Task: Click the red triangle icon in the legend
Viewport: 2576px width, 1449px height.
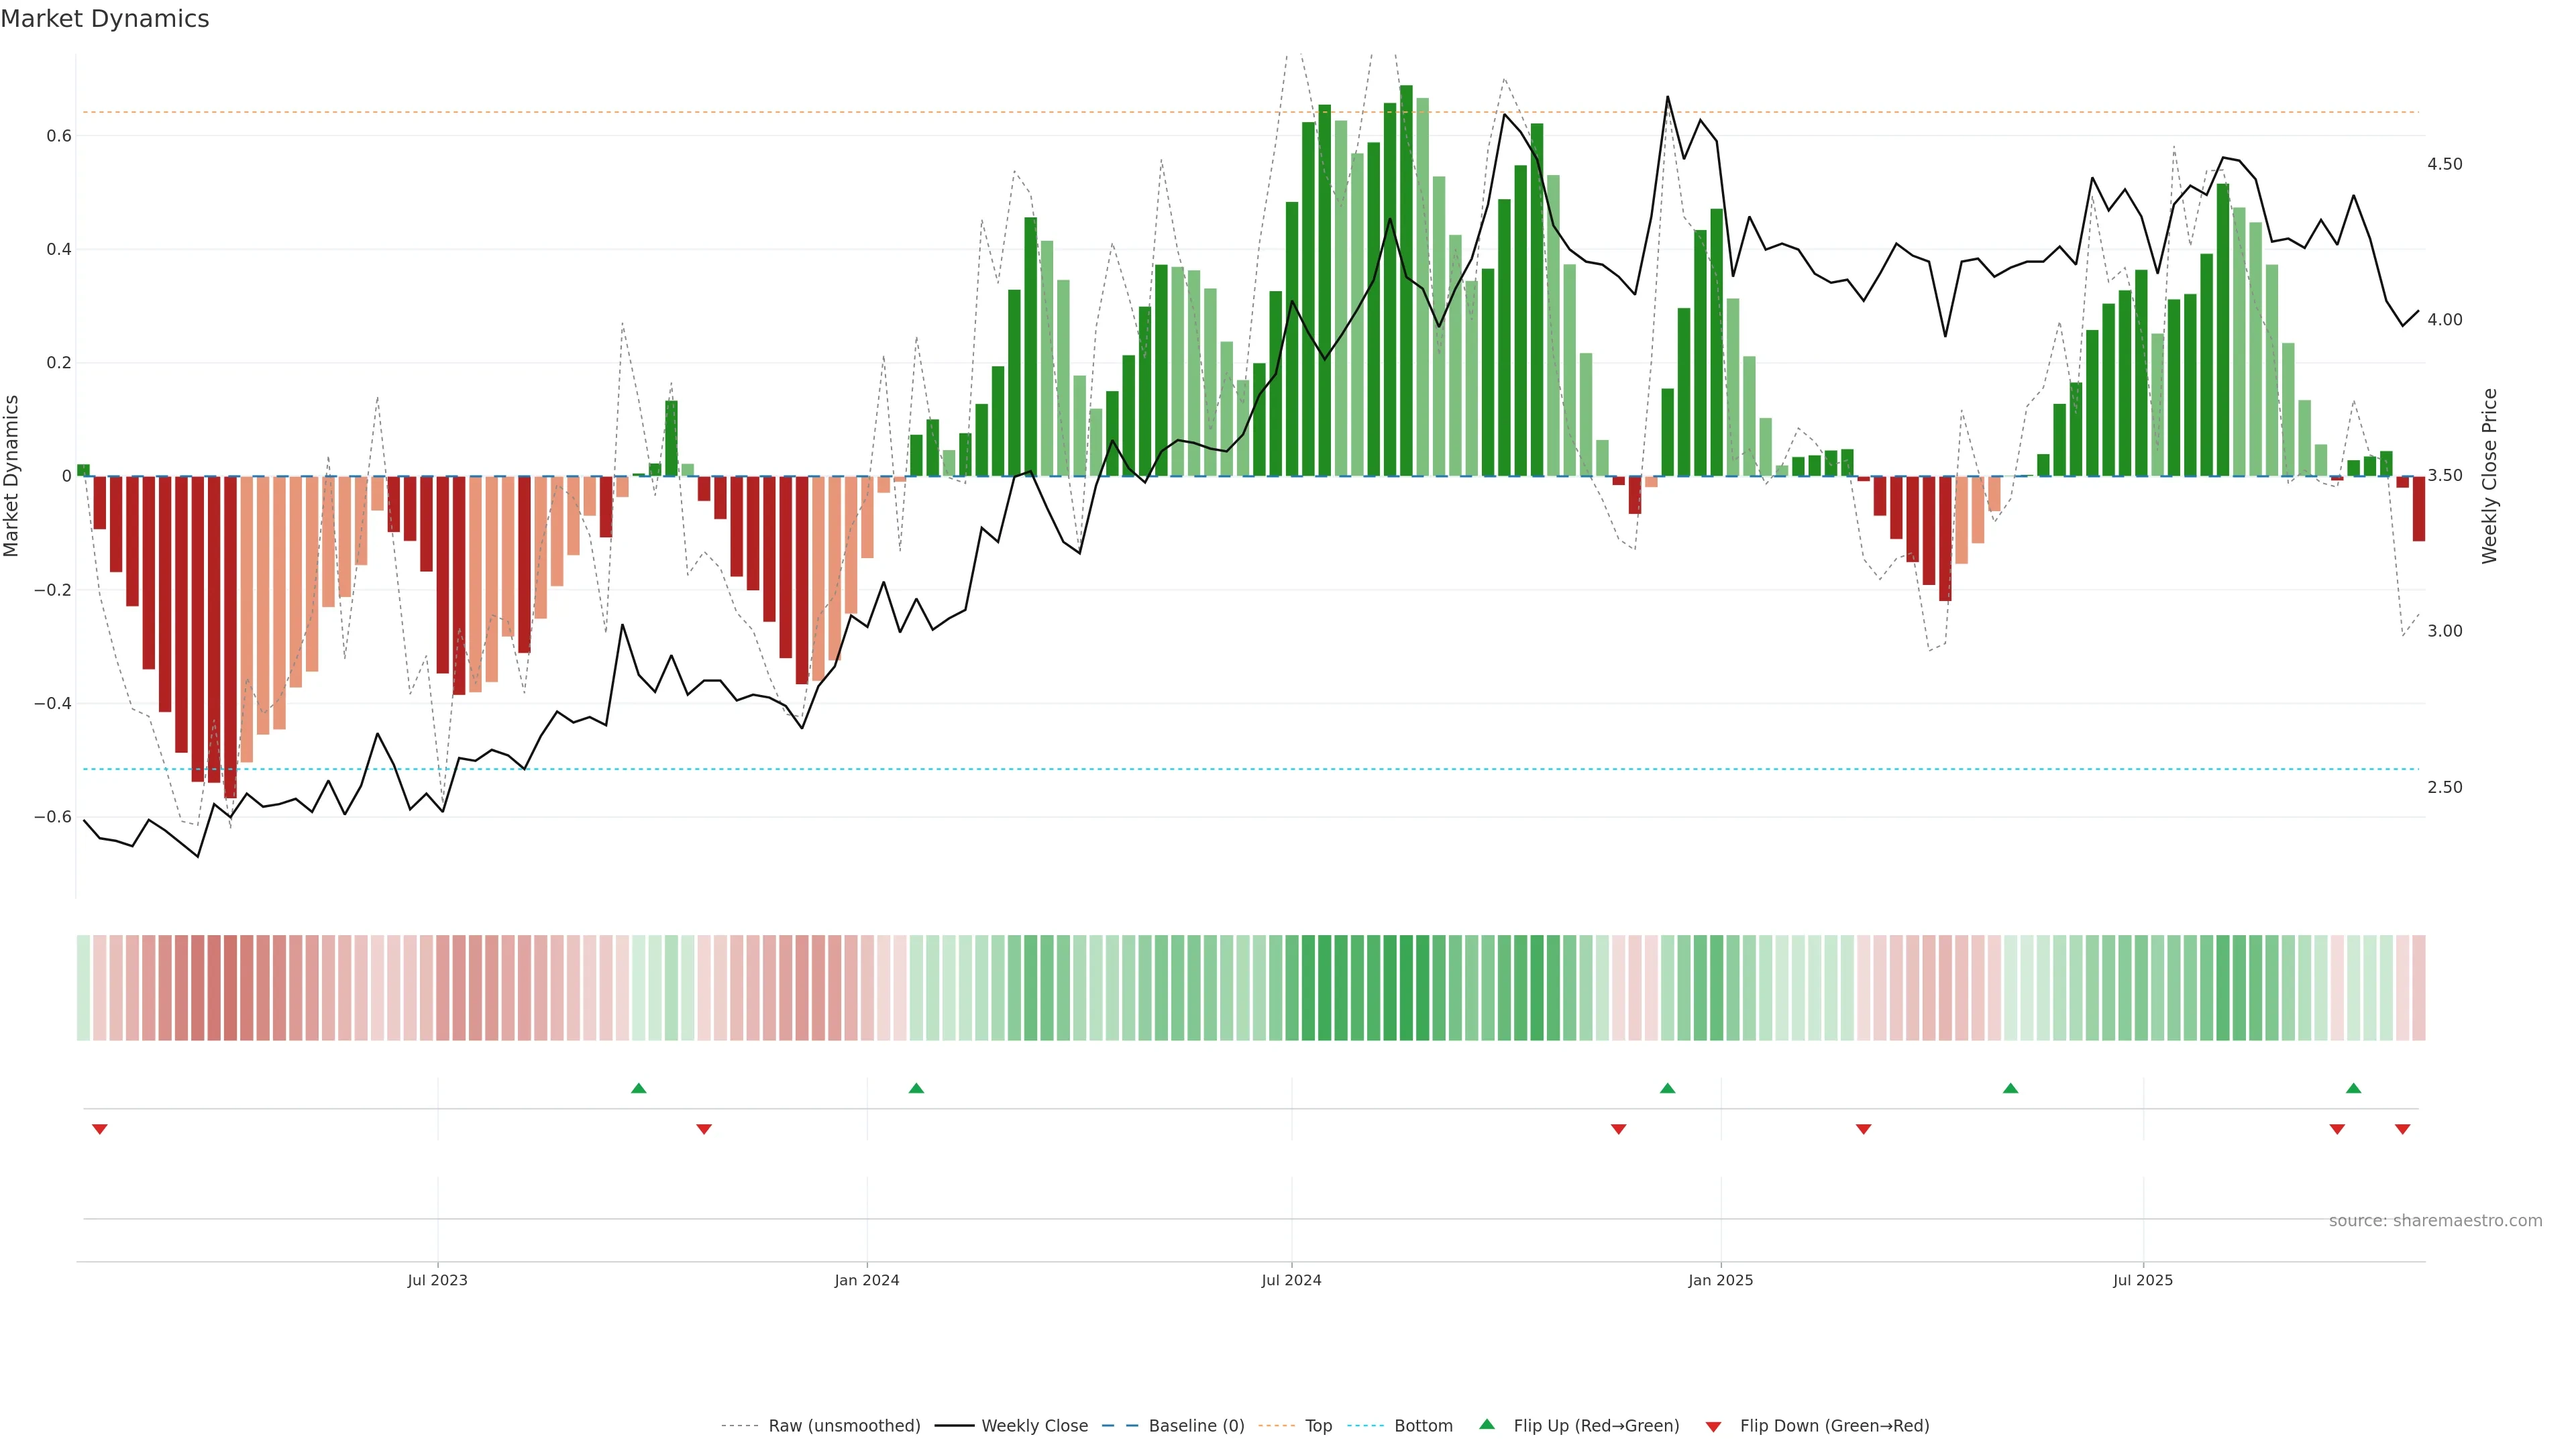Action: [x=1713, y=1427]
